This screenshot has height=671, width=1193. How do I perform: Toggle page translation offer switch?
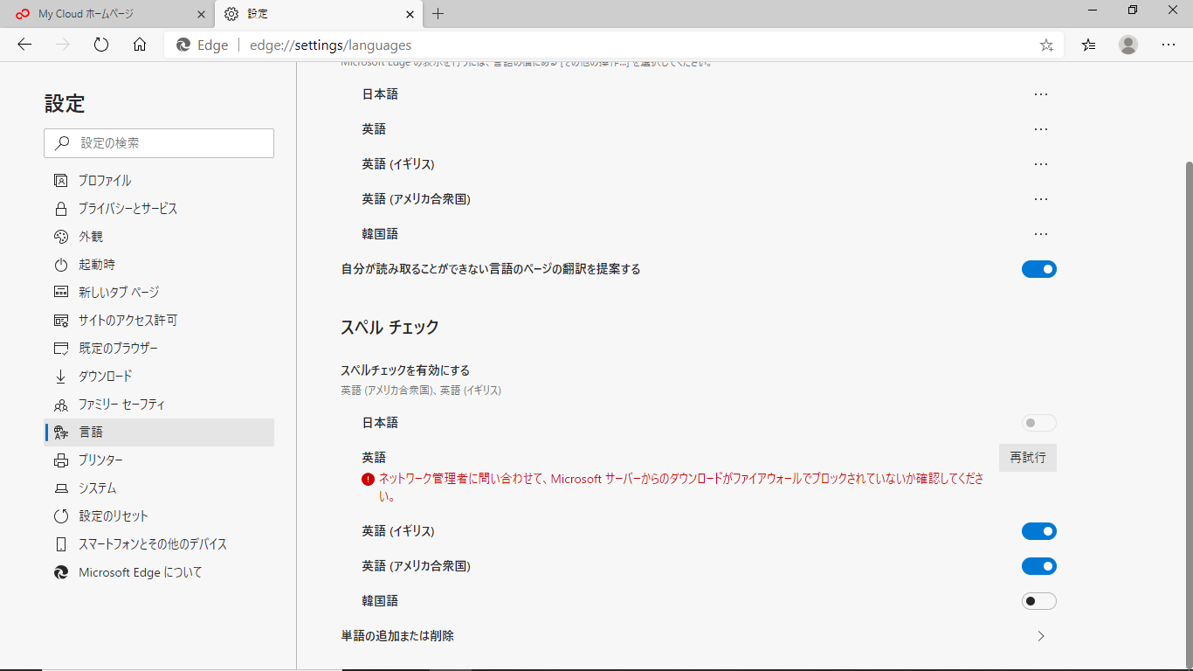tap(1039, 269)
